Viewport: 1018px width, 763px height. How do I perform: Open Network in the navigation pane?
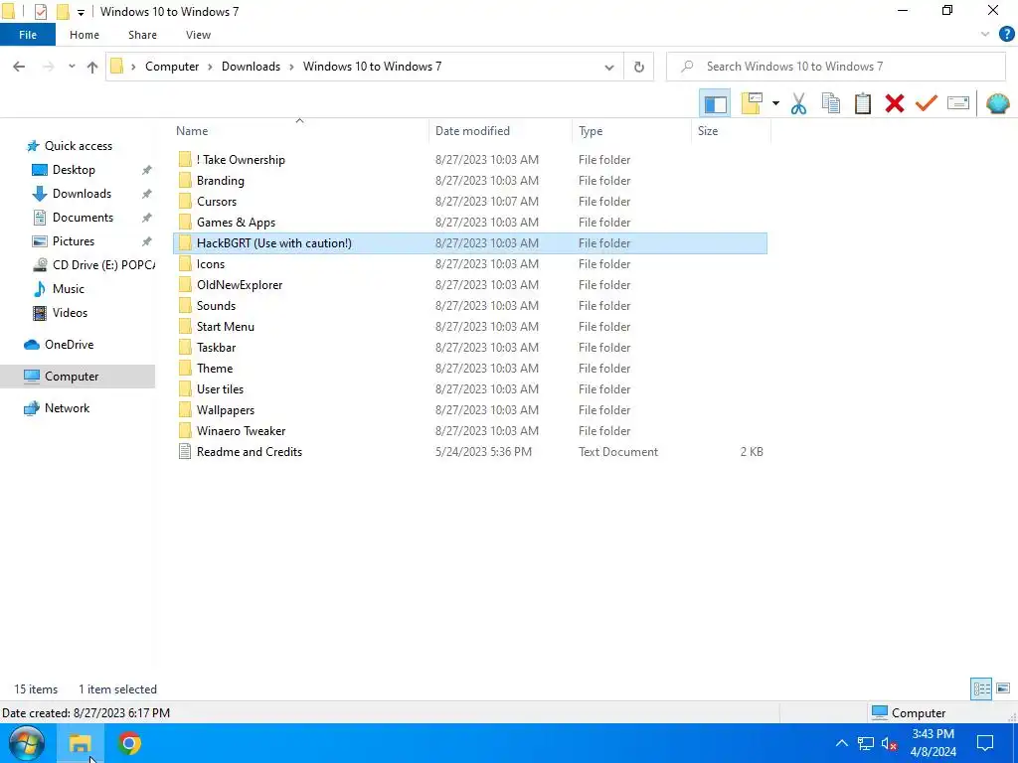tap(67, 408)
